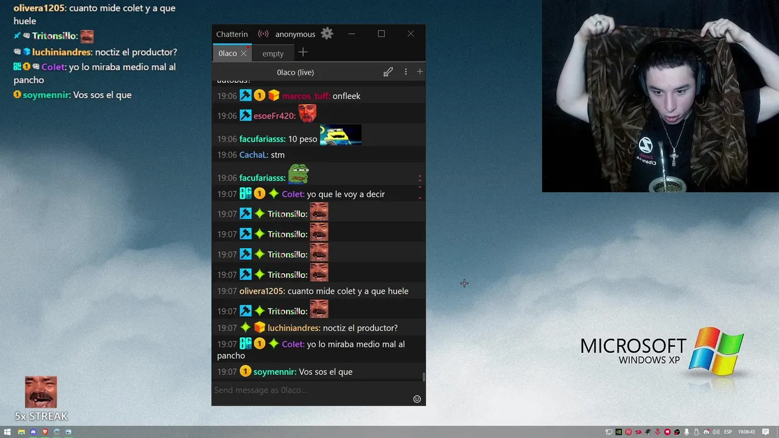Switch to the empty tab
Image resolution: width=779 pixels, height=438 pixels.
point(273,54)
